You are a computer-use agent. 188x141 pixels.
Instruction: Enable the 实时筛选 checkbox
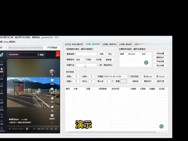[129, 76]
